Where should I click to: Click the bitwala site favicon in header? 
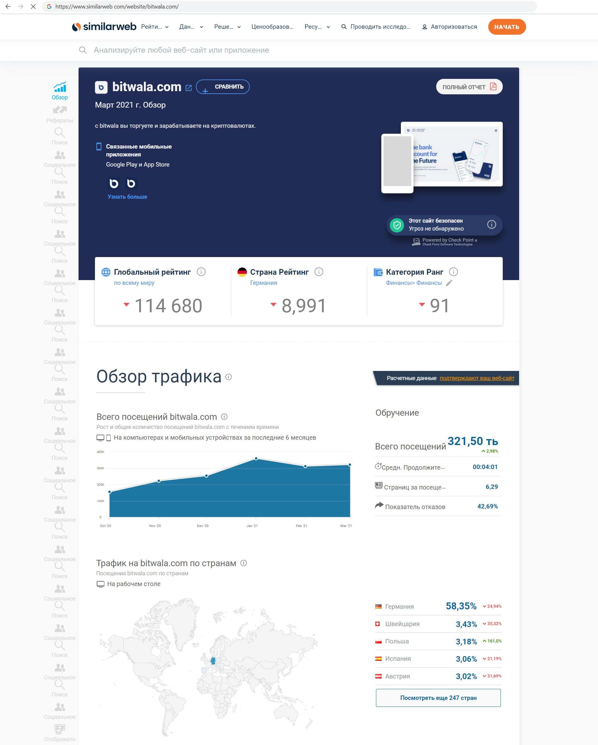[101, 87]
